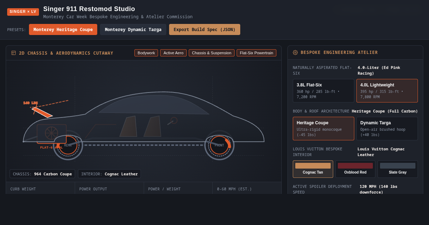
Task: Click the Singer 911 Restomod Studio title
Action: 89,9
